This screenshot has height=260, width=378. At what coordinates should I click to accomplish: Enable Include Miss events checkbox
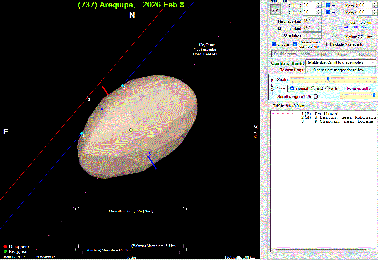pyautogui.click(x=328, y=44)
